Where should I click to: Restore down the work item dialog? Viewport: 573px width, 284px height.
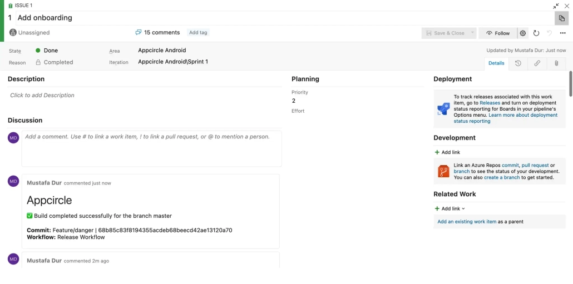click(x=555, y=6)
